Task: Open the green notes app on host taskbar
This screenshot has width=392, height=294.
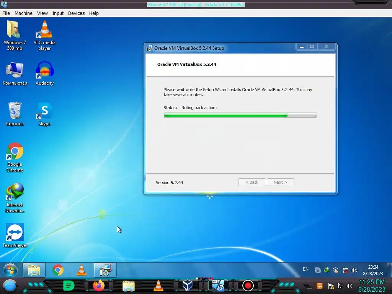Action: click(69, 286)
